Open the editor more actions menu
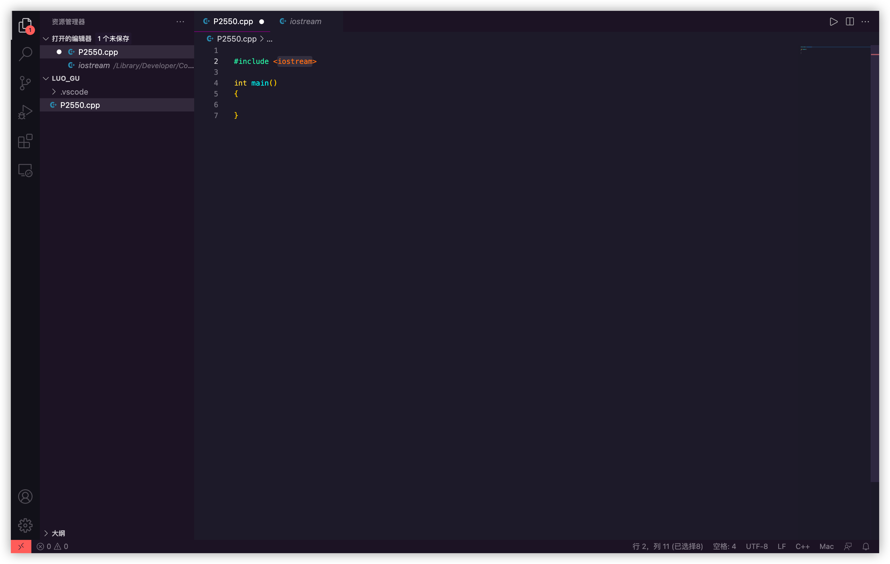 point(865,21)
